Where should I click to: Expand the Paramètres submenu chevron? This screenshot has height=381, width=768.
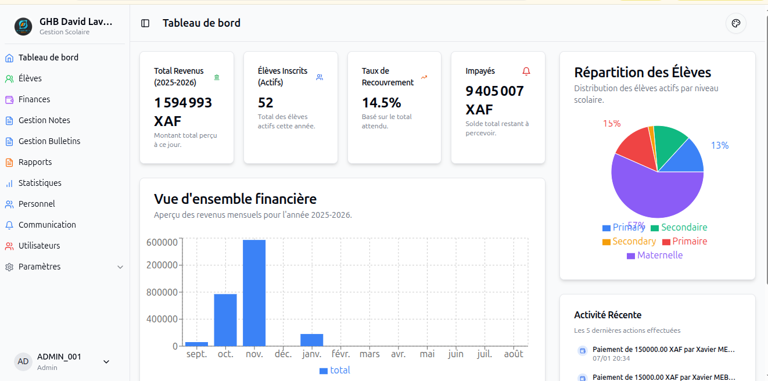coord(120,267)
